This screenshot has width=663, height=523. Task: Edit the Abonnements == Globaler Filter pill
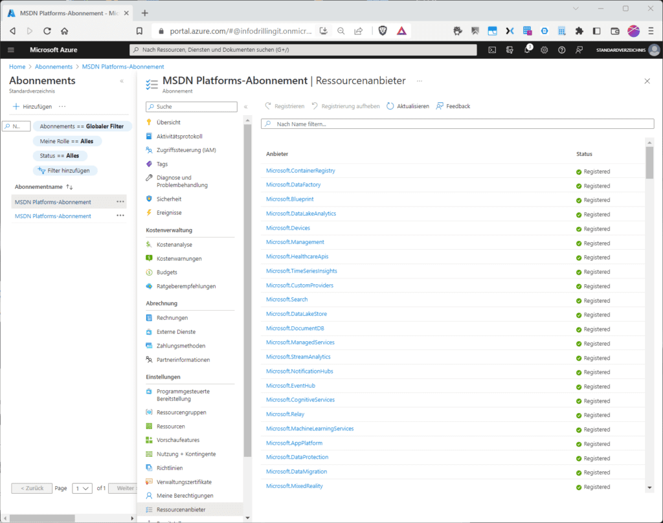(82, 126)
